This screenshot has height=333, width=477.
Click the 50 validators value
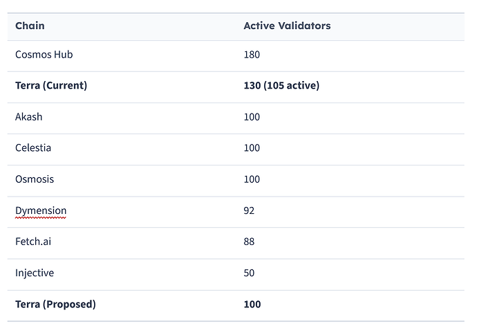point(249,273)
